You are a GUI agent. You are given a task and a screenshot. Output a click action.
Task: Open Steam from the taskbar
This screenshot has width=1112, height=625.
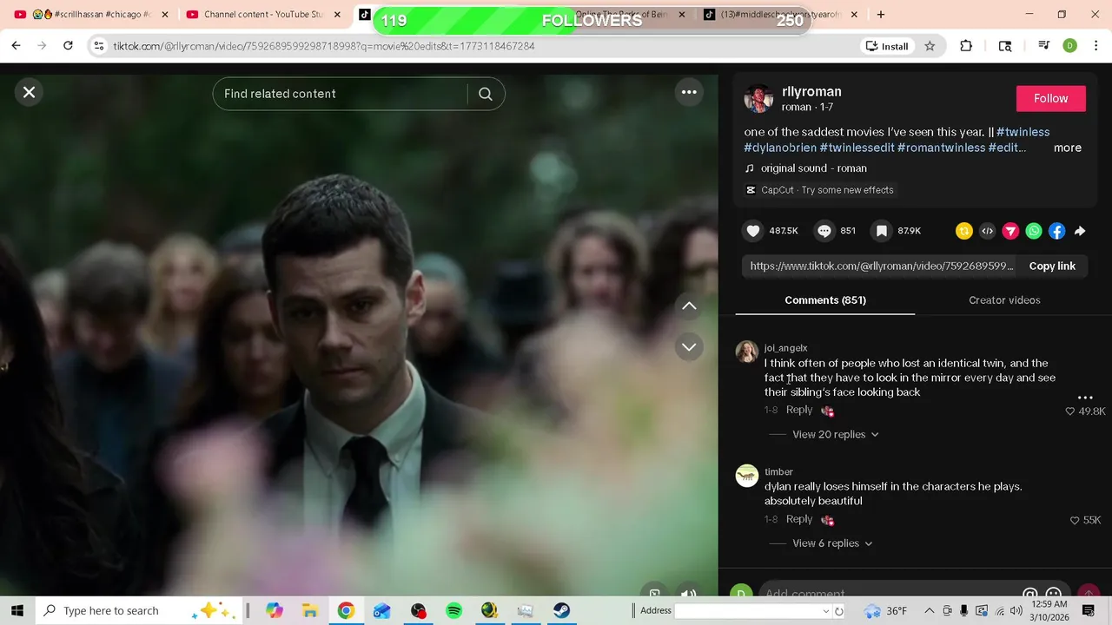(x=561, y=610)
